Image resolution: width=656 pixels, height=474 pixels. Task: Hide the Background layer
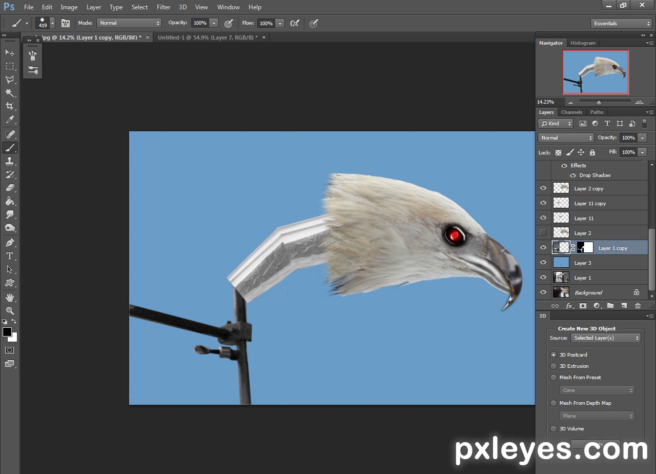[543, 292]
